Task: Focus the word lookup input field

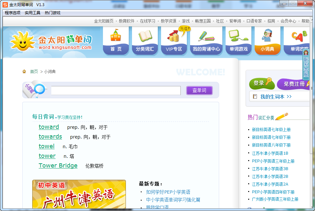Action: click(116, 91)
